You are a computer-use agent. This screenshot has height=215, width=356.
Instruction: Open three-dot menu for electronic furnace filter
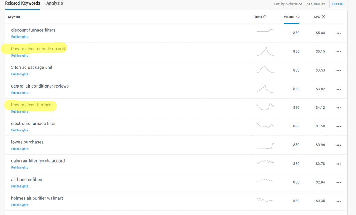pyautogui.click(x=338, y=126)
